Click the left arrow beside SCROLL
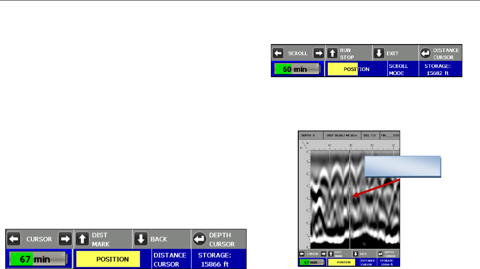The image size is (480, 269). pyautogui.click(x=277, y=53)
